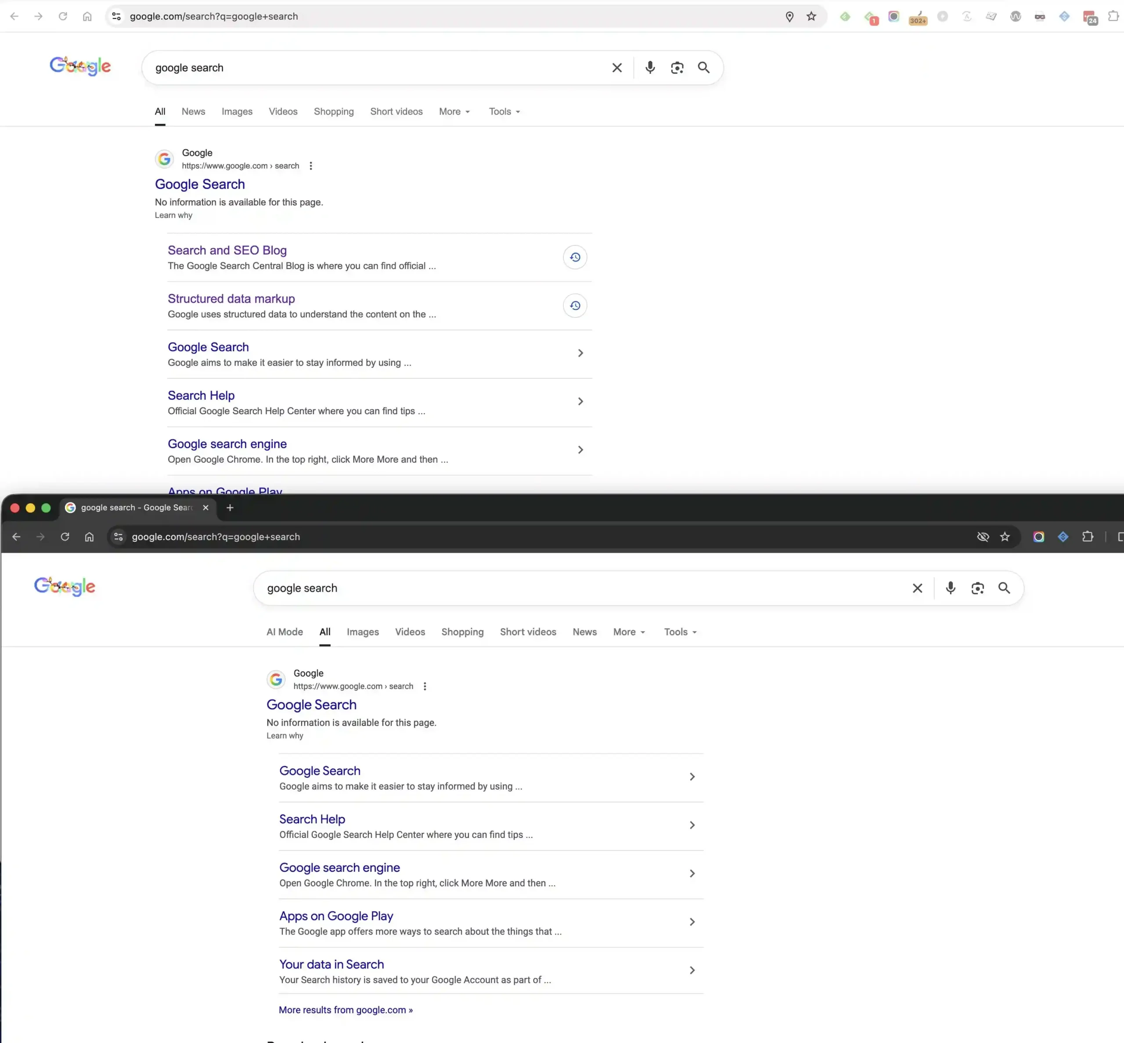The width and height of the screenshot is (1124, 1043).
Task: Click the chevron on dark window's Search Help row
Action: 692,825
